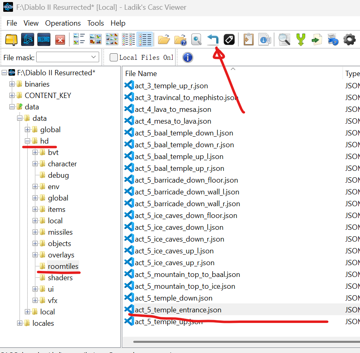Viewport: 360px width, 353px height.
Task: Click the blue extract arrow icon
Action: coord(213,39)
